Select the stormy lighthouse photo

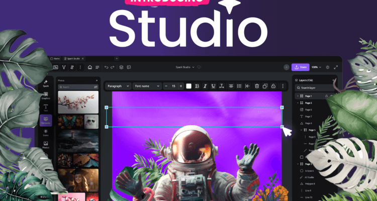[78, 141]
